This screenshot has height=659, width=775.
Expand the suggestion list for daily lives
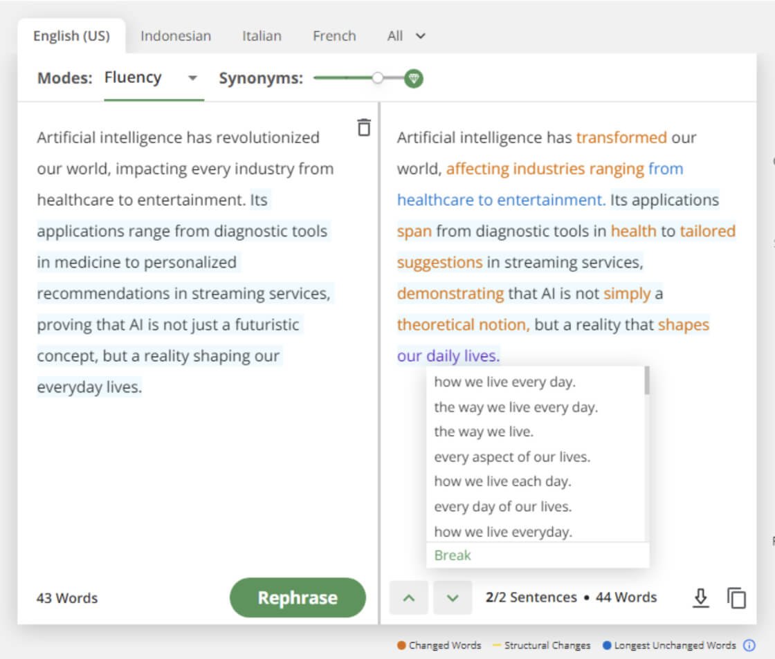[450, 355]
